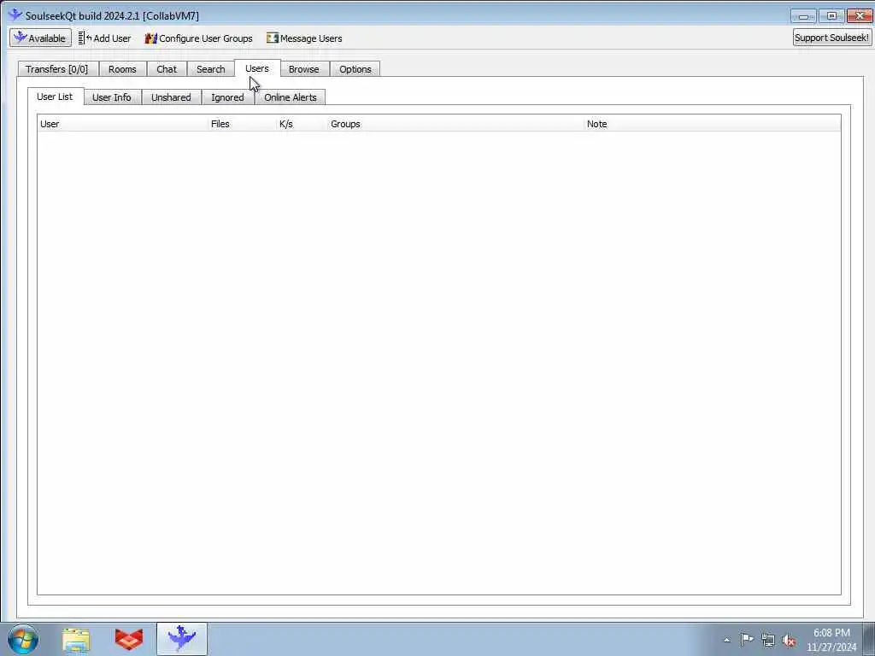Open the Windows Start menu
The width and height of the screenshot is (875, 656).
tap(23, 639)
